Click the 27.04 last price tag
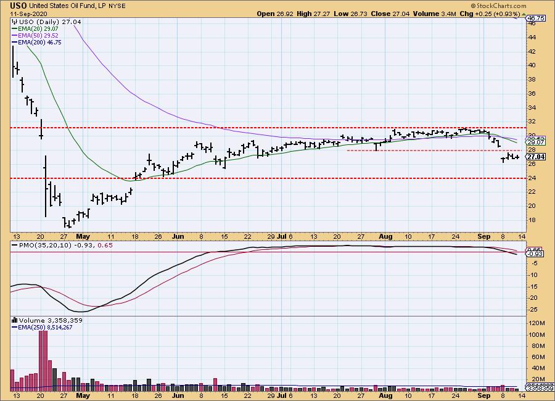 pyautogui.click(x=535, y=157)
